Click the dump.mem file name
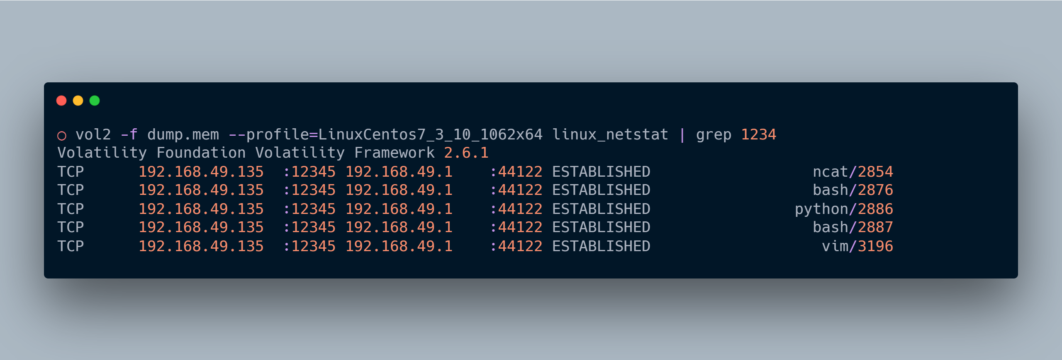This screenshot has width=1062, height=360. (x=183, y=135)
